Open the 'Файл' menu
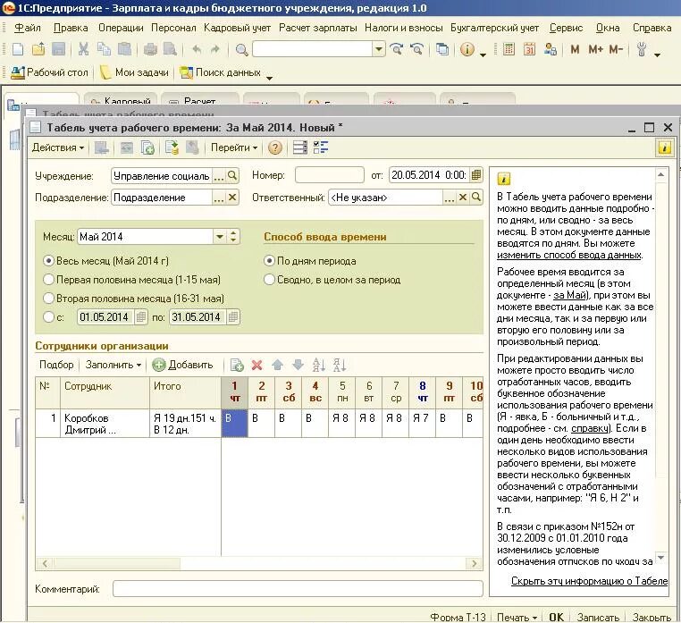 [x=28, y=28]
